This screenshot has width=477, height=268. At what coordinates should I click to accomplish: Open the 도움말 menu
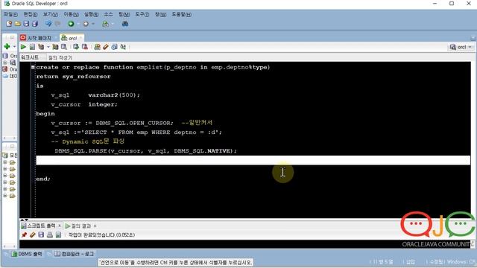click(182, 14)
